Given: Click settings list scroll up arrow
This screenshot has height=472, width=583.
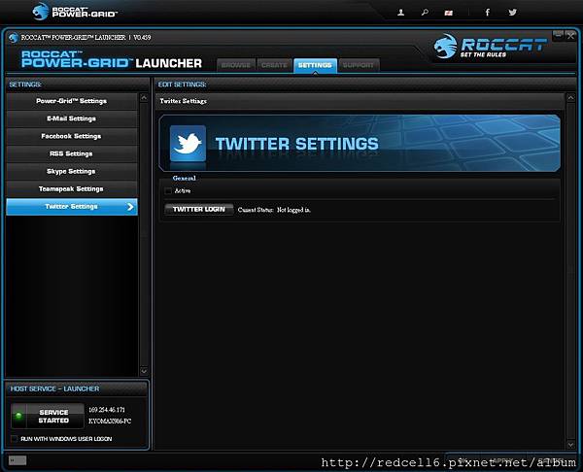Looking at the screenshot, I should (x=144, y=98).
